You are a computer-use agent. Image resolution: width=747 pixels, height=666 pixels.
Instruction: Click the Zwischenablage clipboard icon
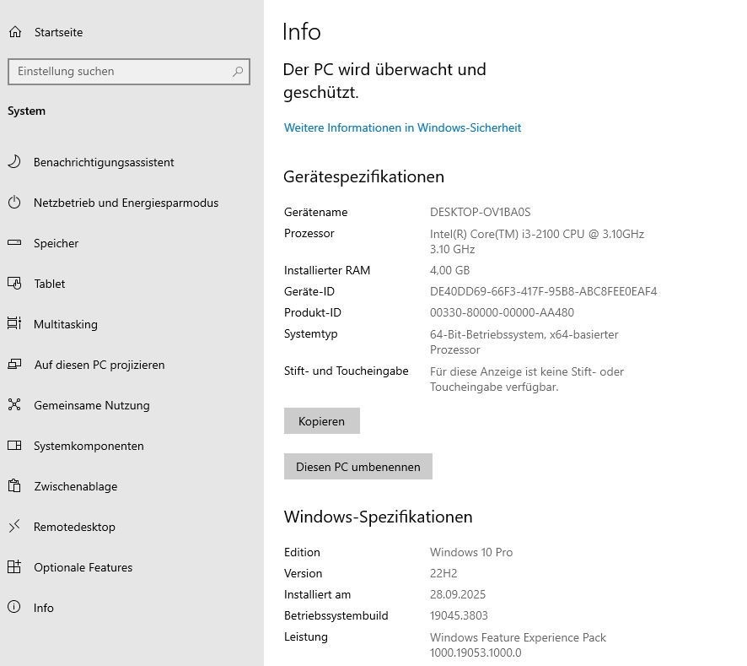pos(14,486)
